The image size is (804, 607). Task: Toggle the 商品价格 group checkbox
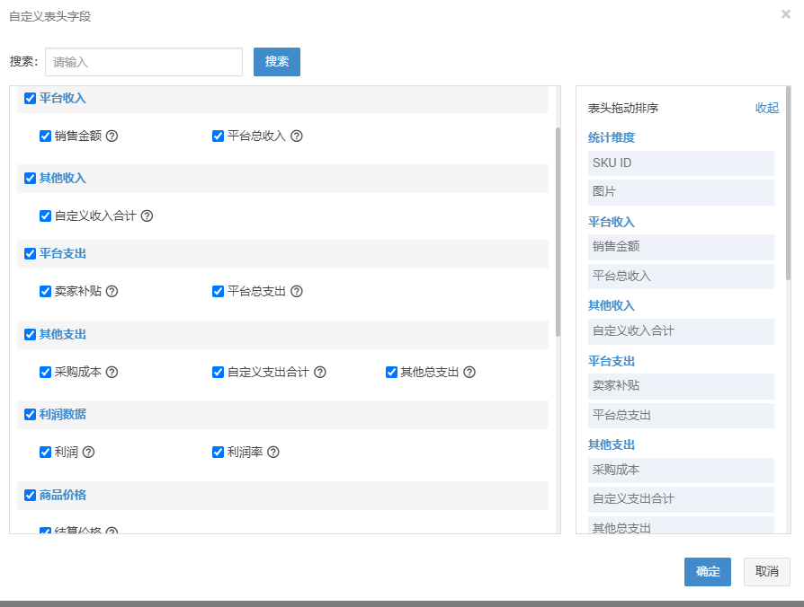[30, 495]
